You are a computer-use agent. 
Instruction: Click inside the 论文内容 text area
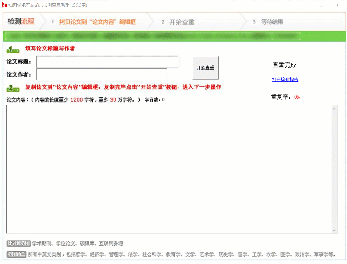tap(169, 169)
